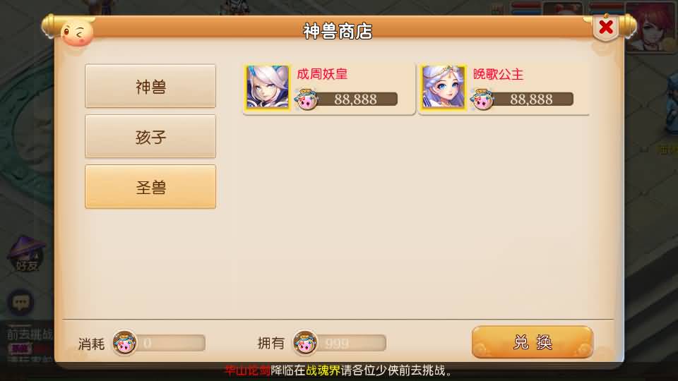This screenshot has width=678, height=381.
Task: Open the 好友 friends wizard-hat icon
Action: click(26, 255)
